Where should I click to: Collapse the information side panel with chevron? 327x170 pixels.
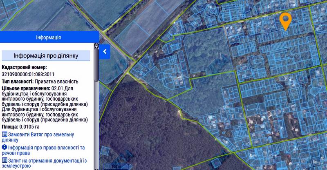(x=105, y=51)
